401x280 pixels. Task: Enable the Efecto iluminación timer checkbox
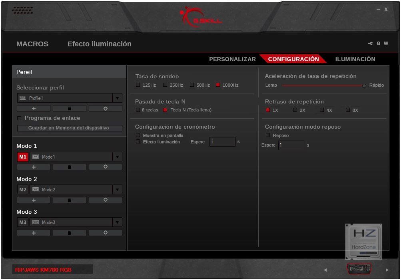138,141
